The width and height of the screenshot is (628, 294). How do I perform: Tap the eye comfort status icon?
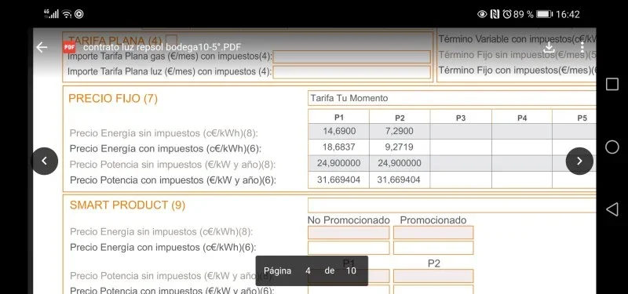483,14
